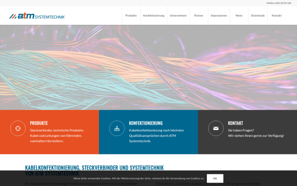Click the KONTAKT heading in dark box
297x186 pixels.
coord(236,123)
